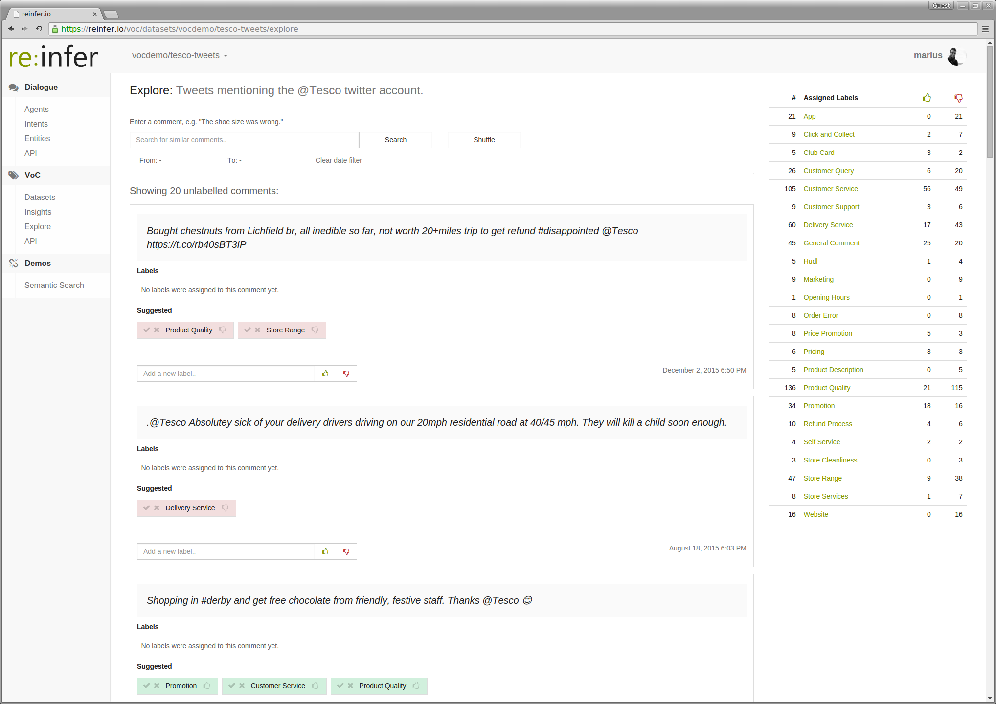Reload page with browser refresh icon

39,29
